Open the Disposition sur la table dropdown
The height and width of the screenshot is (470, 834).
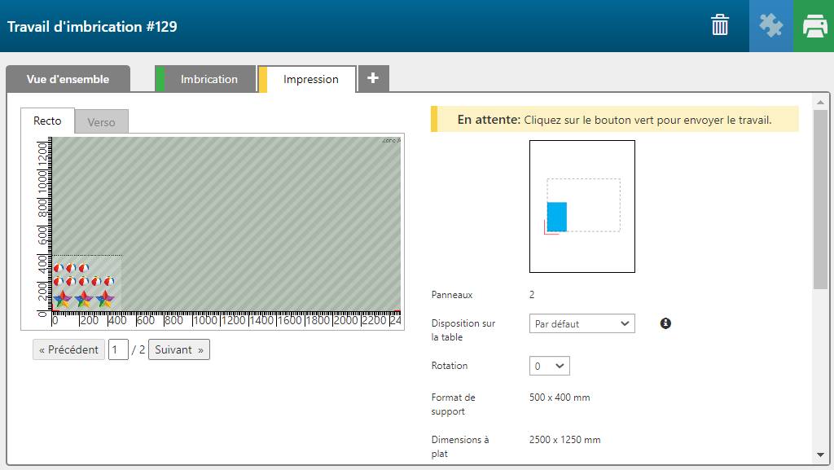coord(582,323)
